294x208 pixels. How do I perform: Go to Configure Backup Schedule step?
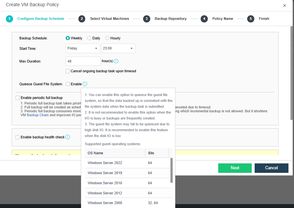41,19
